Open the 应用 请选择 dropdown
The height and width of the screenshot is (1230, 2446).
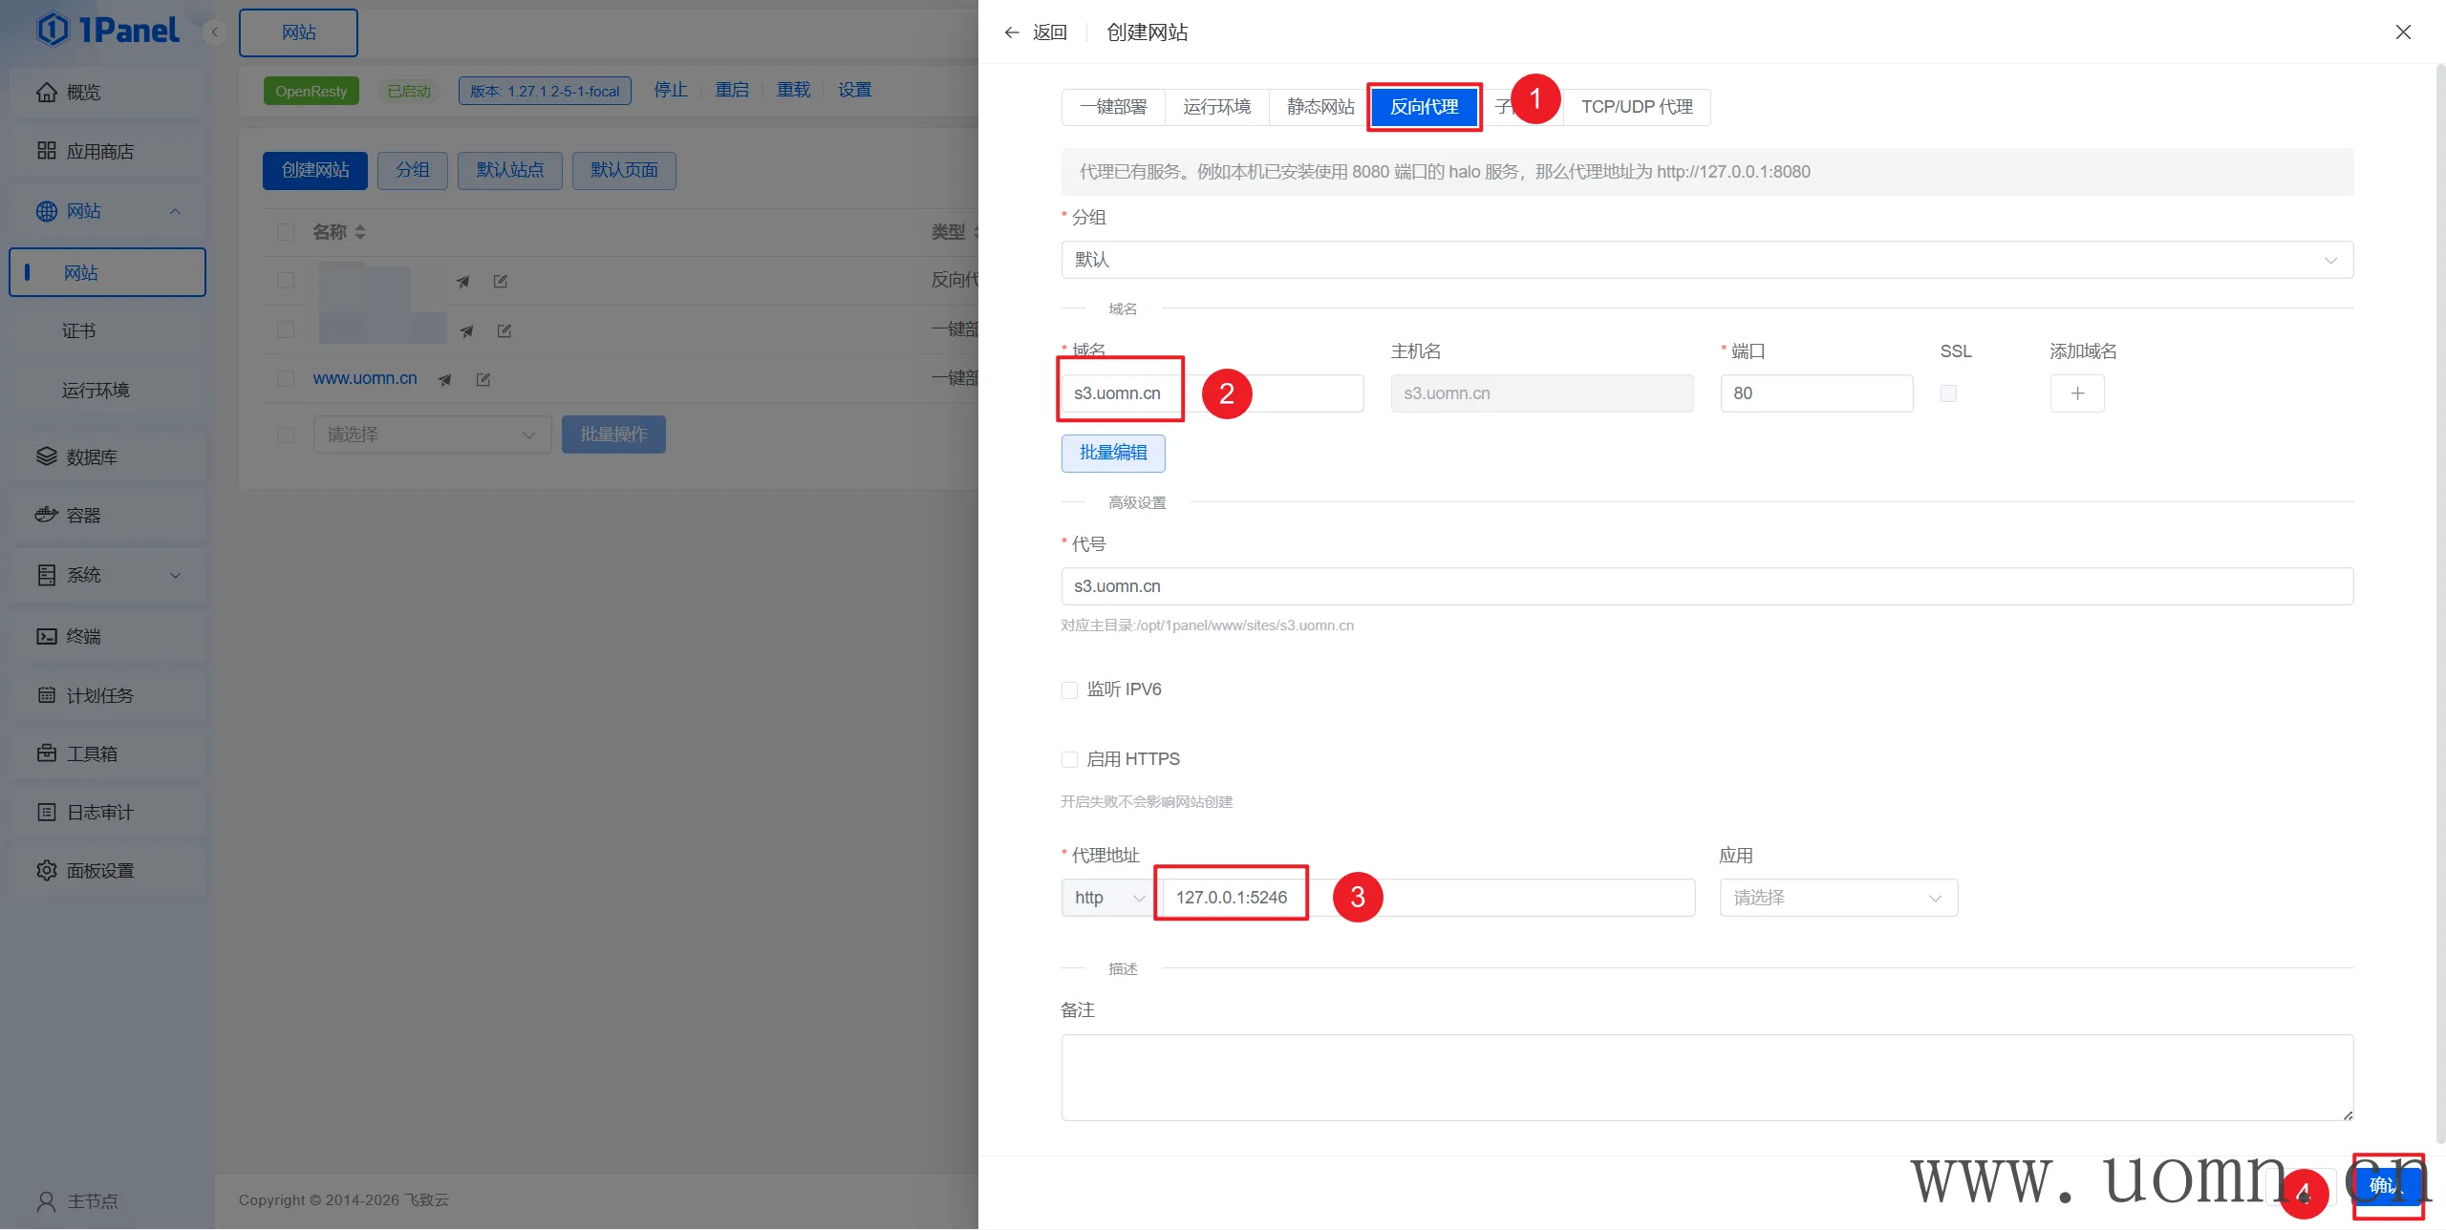[x=1837, y=898]
